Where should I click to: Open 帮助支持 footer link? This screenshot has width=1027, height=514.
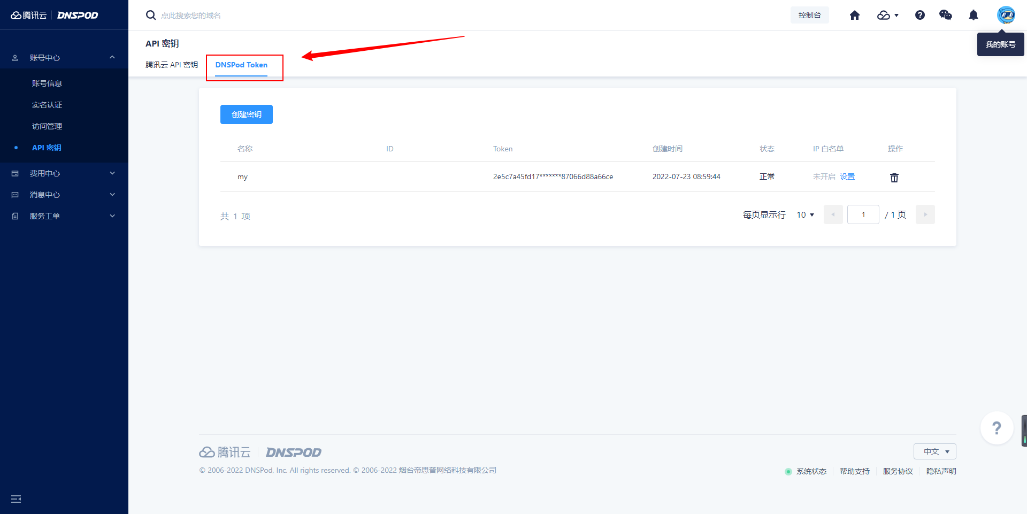pyautogui.click(x=855, y=471)
